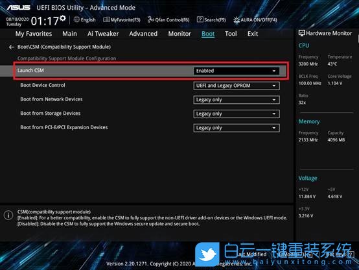
Task: Switch to the Advanced tab
Action: [143, 34]
